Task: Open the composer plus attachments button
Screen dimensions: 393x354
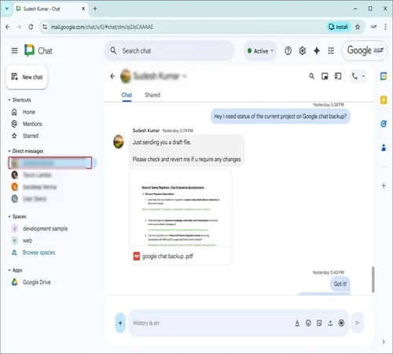Action: click(120, 323)
